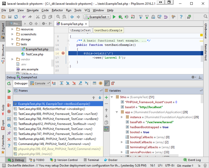The width and height of the screenshot is (209, 168).
Task: Stop the debug session with the red square
Action: (x=9, y=97)
